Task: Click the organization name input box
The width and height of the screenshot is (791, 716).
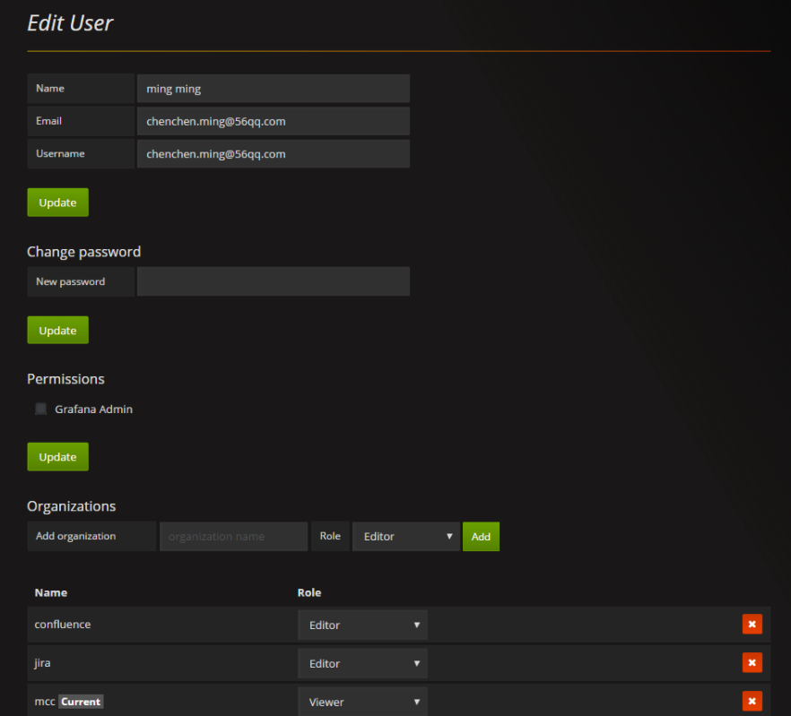Action: 233,537
